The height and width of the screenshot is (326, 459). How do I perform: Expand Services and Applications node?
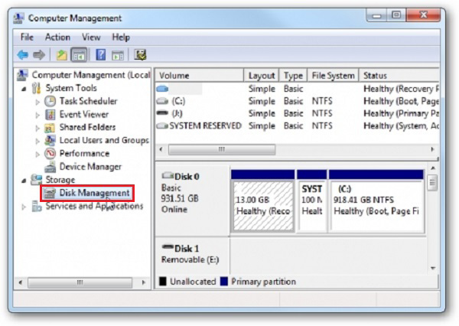(x=24, y=207)
